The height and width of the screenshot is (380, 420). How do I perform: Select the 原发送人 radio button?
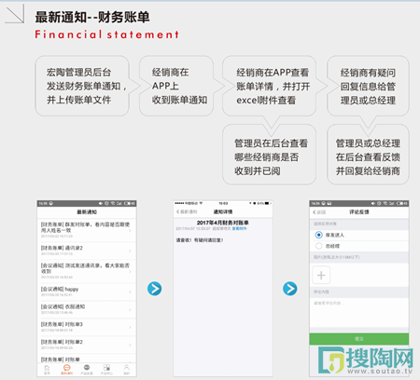coord(318,235)
